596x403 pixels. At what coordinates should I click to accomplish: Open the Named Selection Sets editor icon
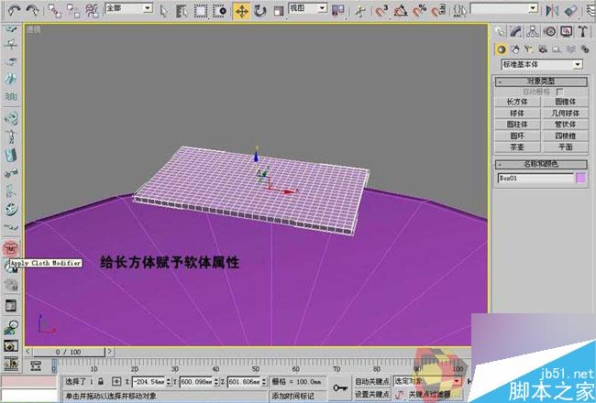pyautogui.click(x=460, y=11)
